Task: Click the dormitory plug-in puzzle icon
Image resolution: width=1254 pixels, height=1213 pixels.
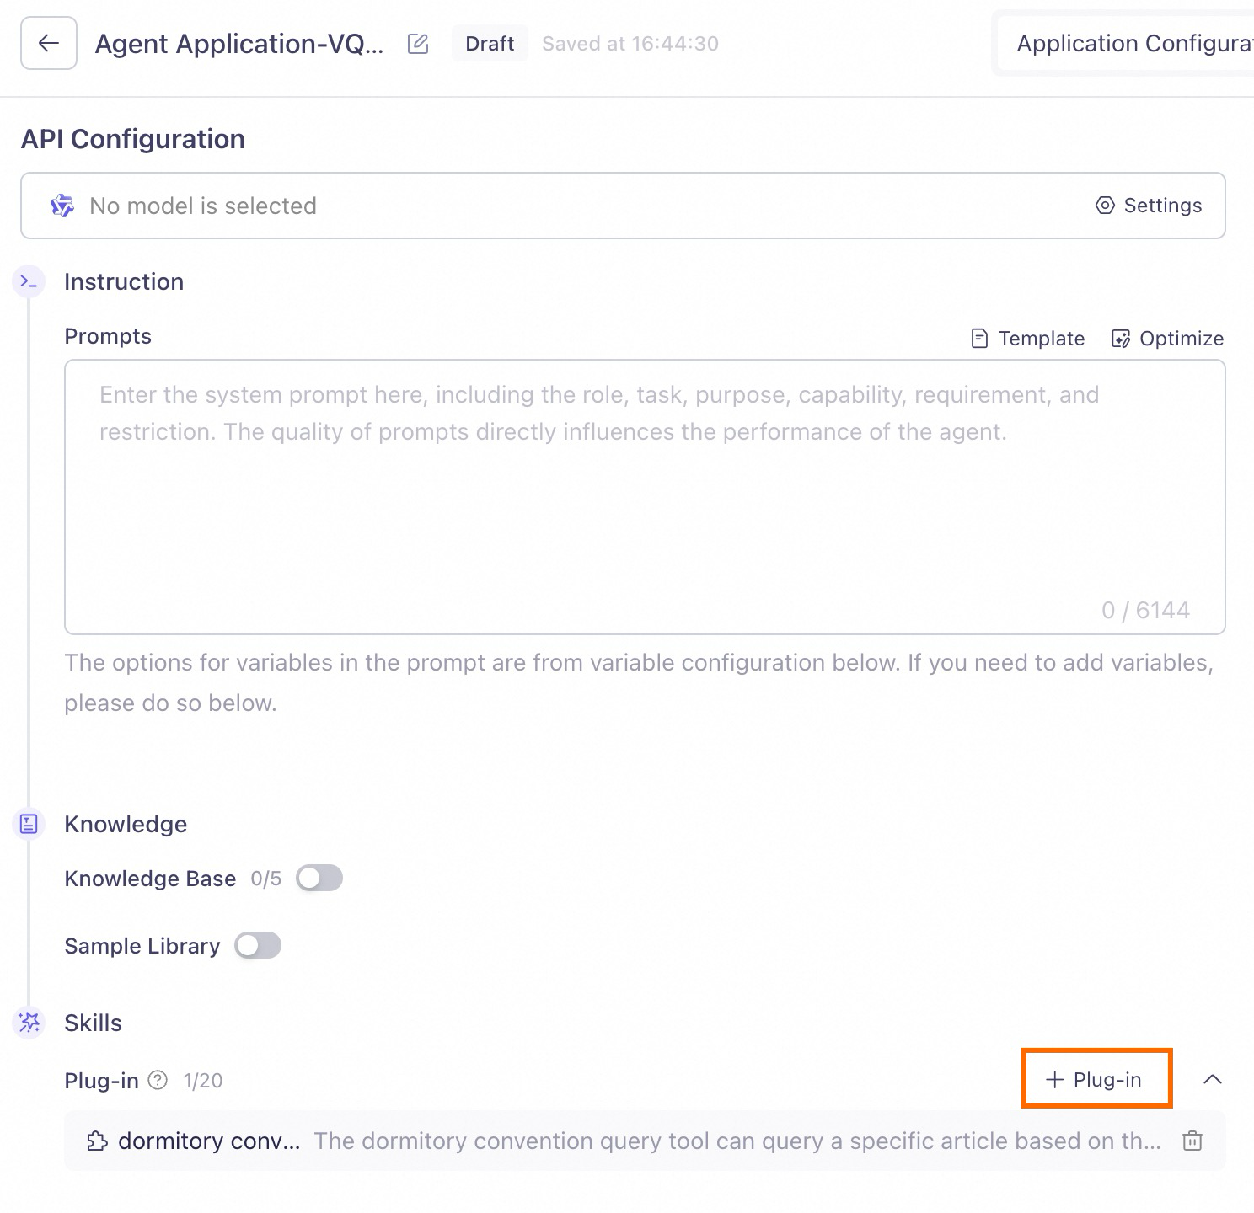Action: 97,1141
